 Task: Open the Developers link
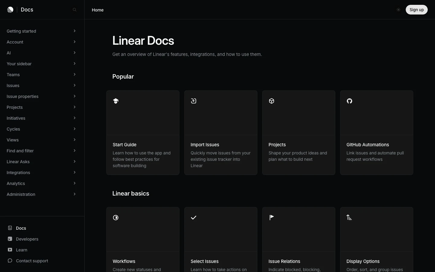pyautogui.click(x=27, y=239)
